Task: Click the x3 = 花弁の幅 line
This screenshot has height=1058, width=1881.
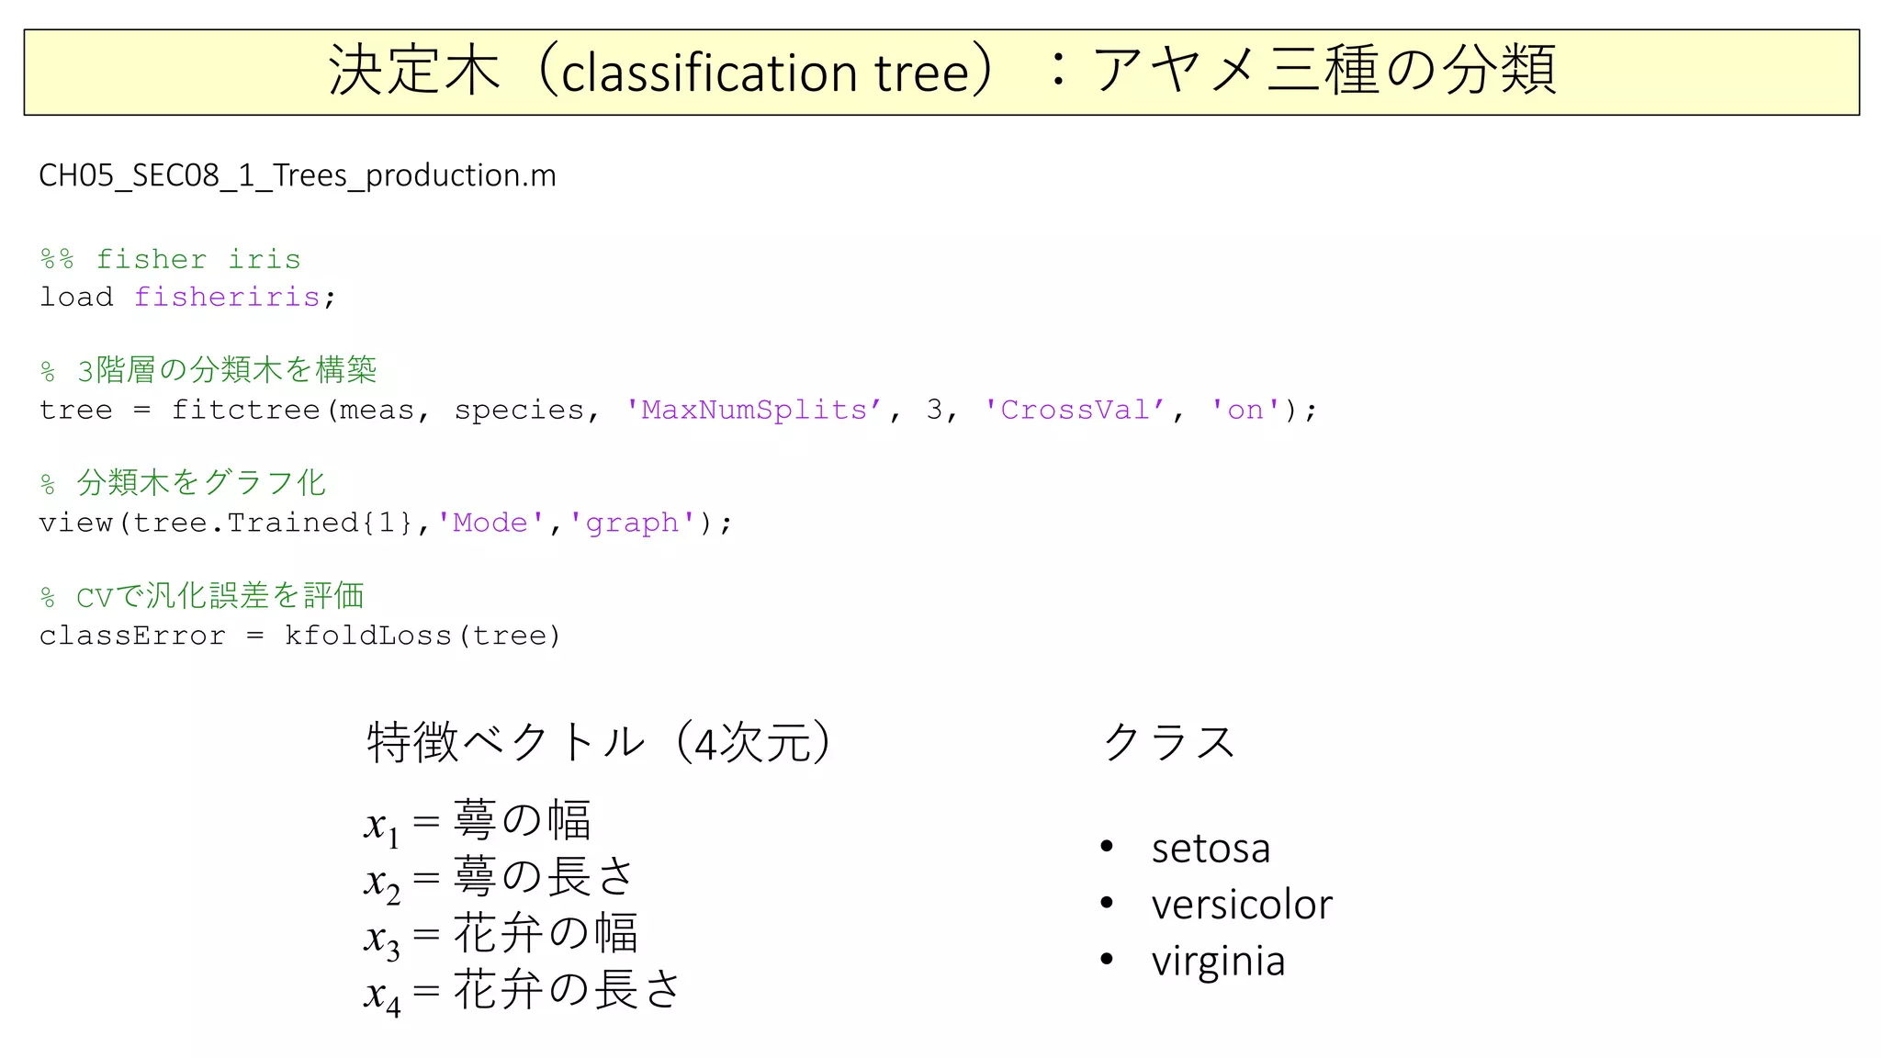Action: pos(501,937)
